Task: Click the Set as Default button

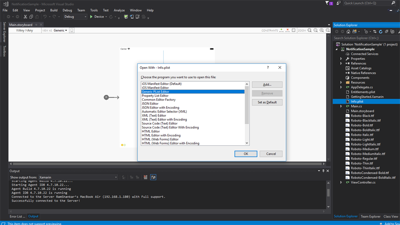Action: point(267,102)
